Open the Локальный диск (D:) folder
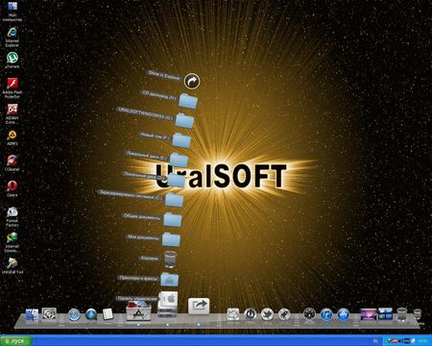432x346 pixels. pos(177,180)
